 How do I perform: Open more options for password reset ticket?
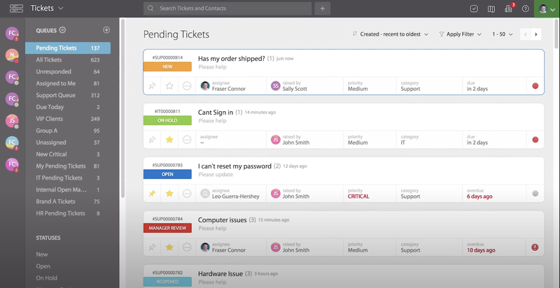click(x=187, y=194)
